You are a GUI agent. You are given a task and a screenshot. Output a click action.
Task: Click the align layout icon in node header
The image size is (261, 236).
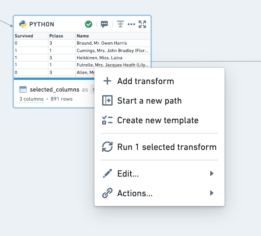click(x=120, y=24)
